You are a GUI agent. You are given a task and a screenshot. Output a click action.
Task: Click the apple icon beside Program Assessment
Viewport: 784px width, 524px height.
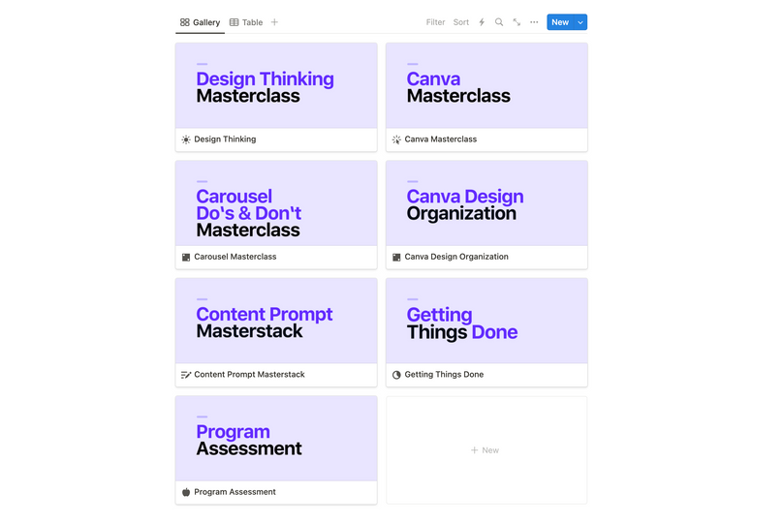pyautogui.click(x=186, y=492)
